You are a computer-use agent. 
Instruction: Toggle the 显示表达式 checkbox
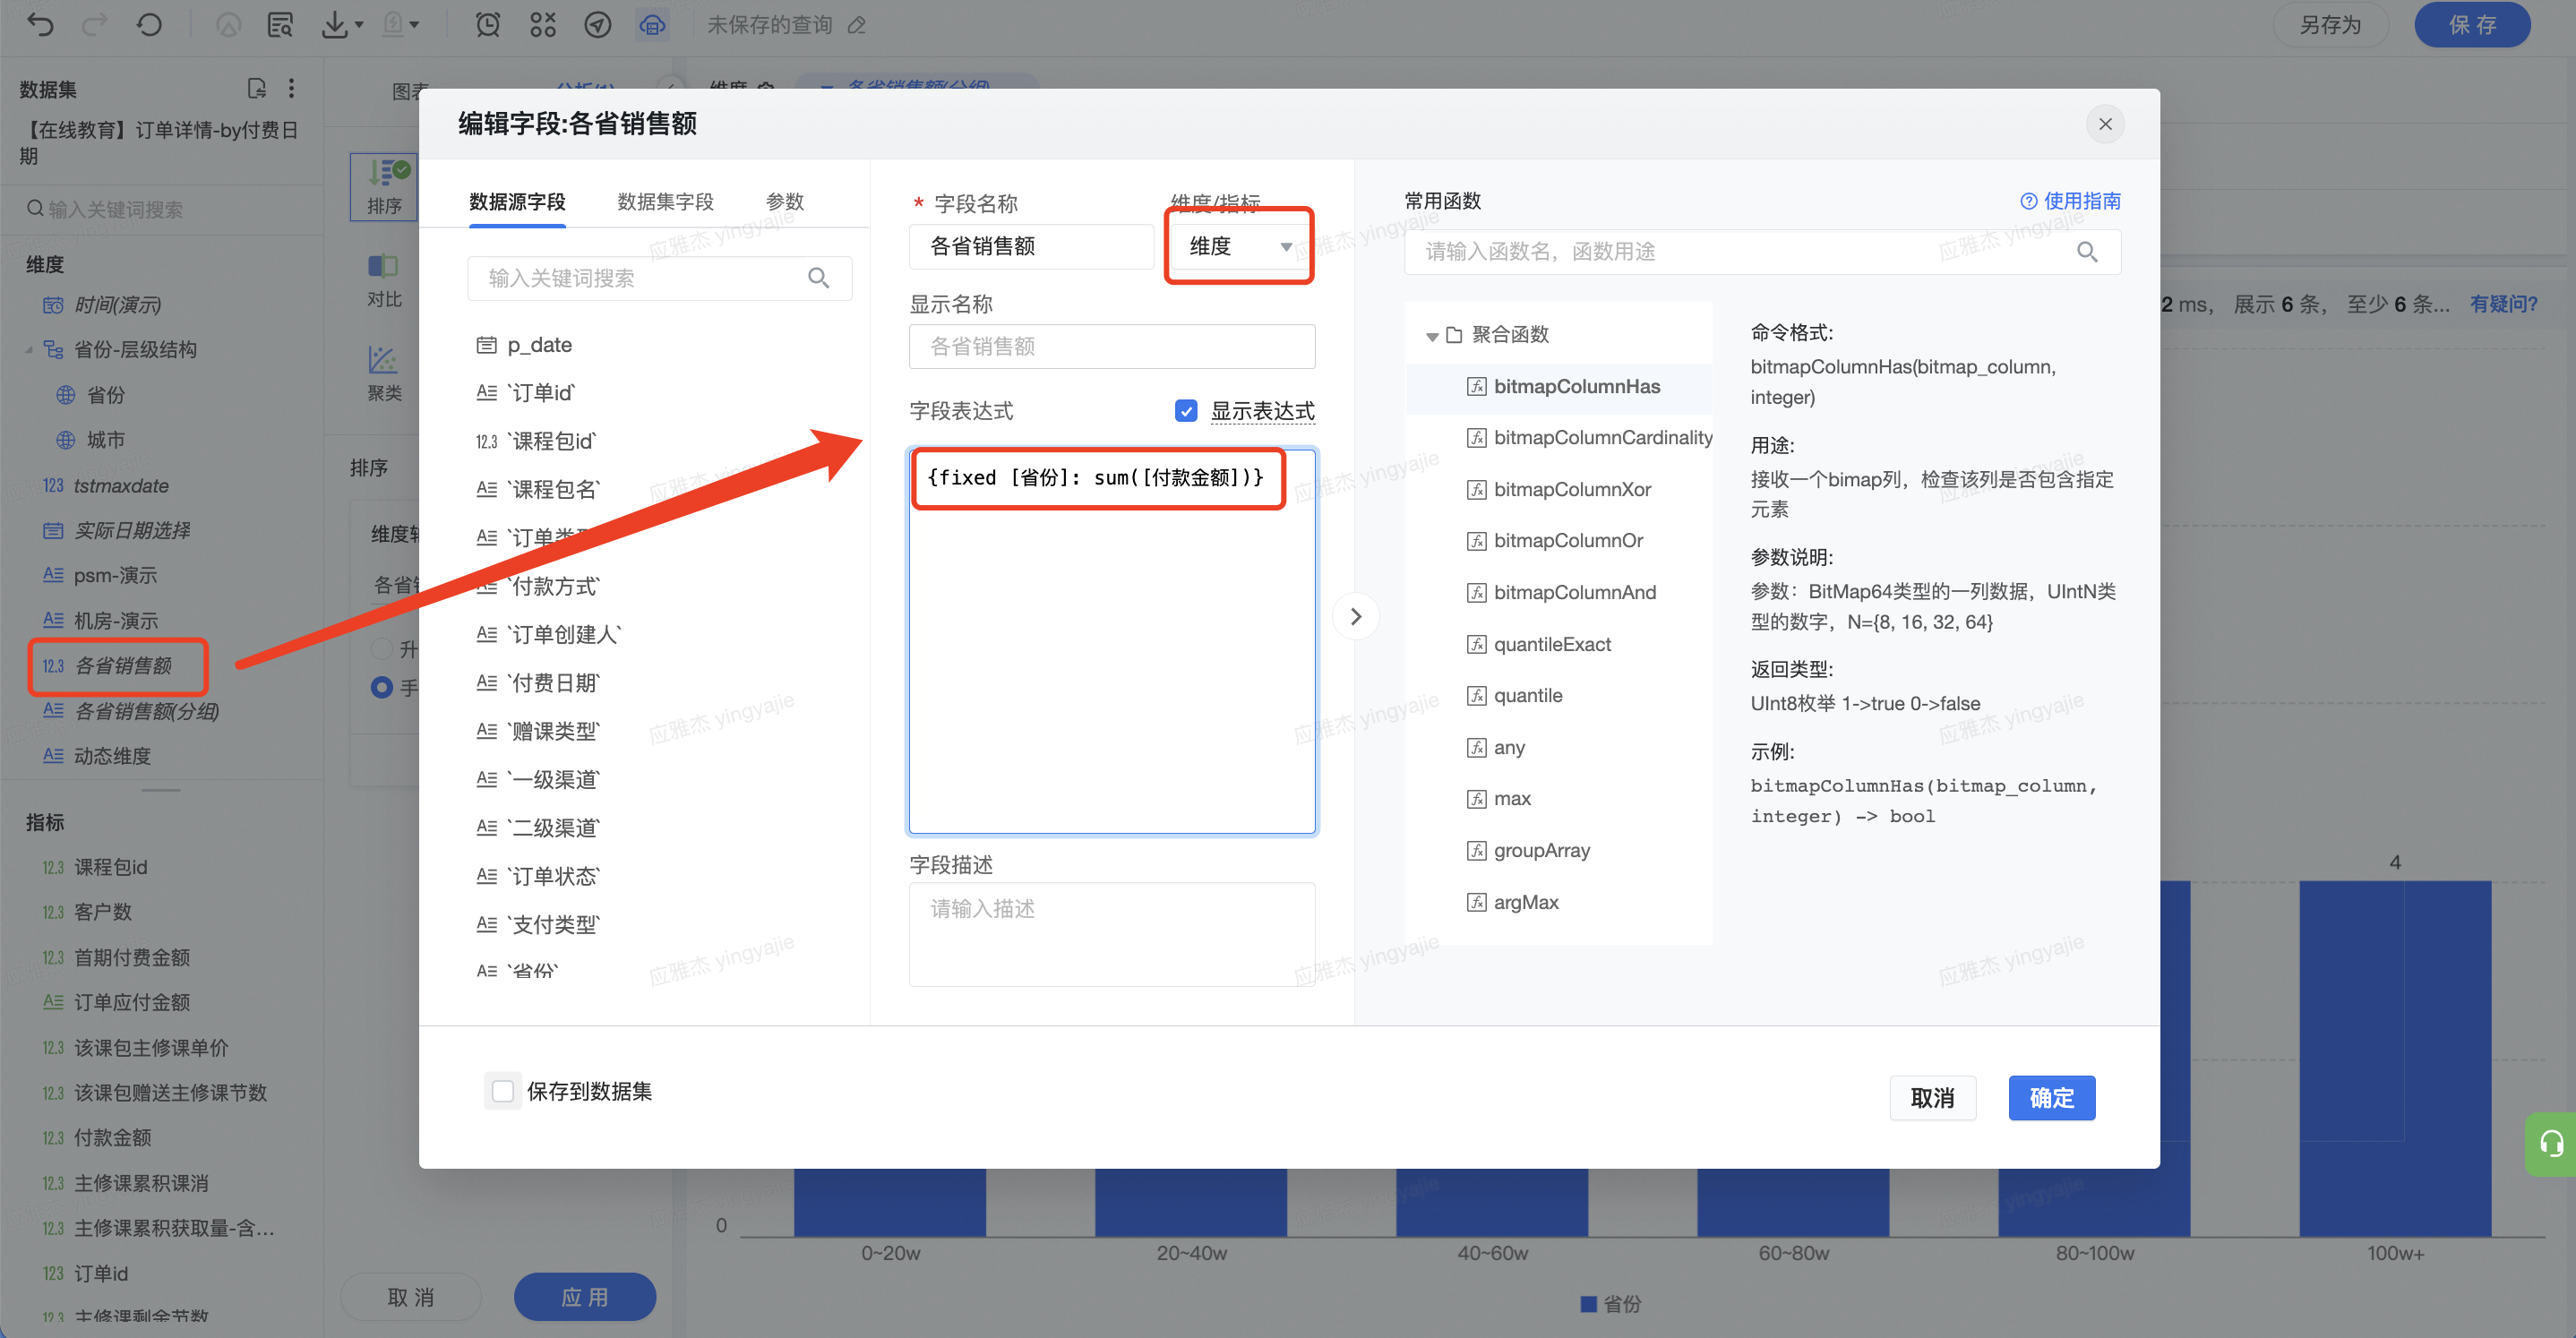[x=1186, y=411]
